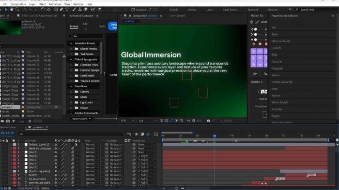Enable the Snapping checkbox
The width and height of the screenshot is (339, 190).
[133, 10]
